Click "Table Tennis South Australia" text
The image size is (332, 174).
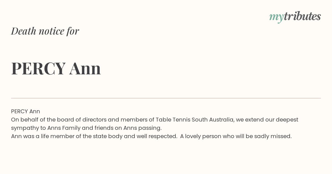(194, 120)
